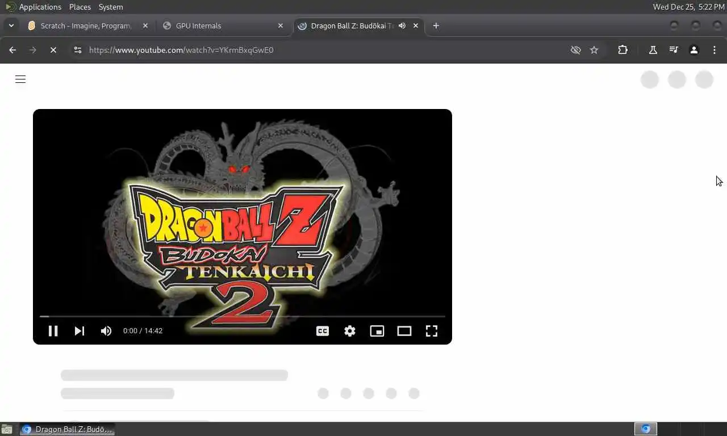Close the GPU Internals tab
Image resolution: width=727 pixels, height=436 pixels.
coord(281,26)
